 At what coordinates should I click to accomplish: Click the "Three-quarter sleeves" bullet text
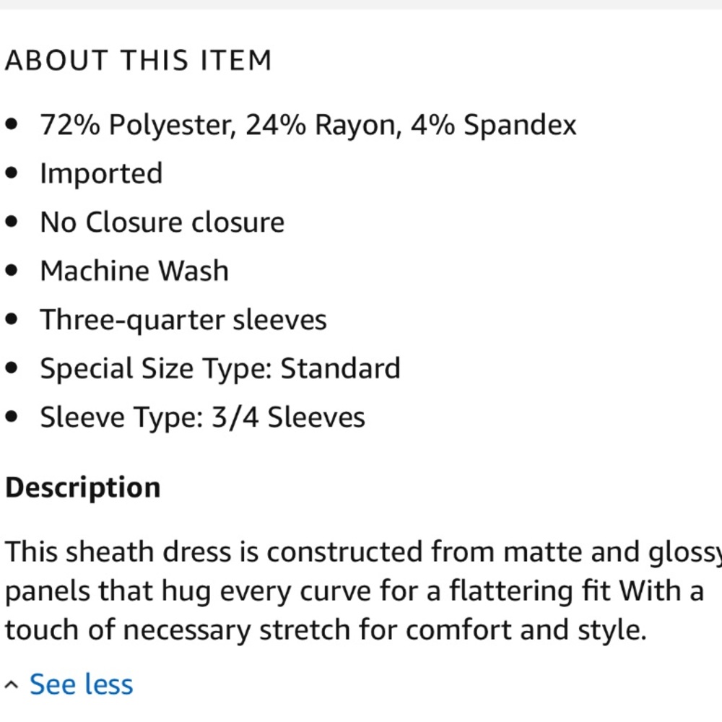[183, 320]
